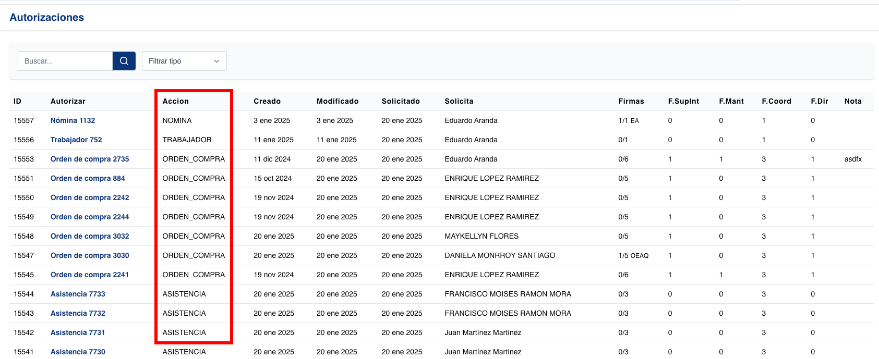Open Orden de compra 3030
Screen dimensions: 879x359
[90, 255]
